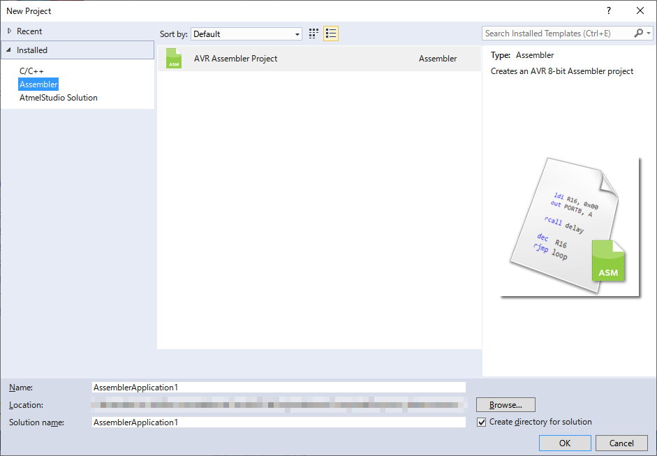
Task: Focus the Solution name input field
Action: pyautogui.click(x=279, y=422)
